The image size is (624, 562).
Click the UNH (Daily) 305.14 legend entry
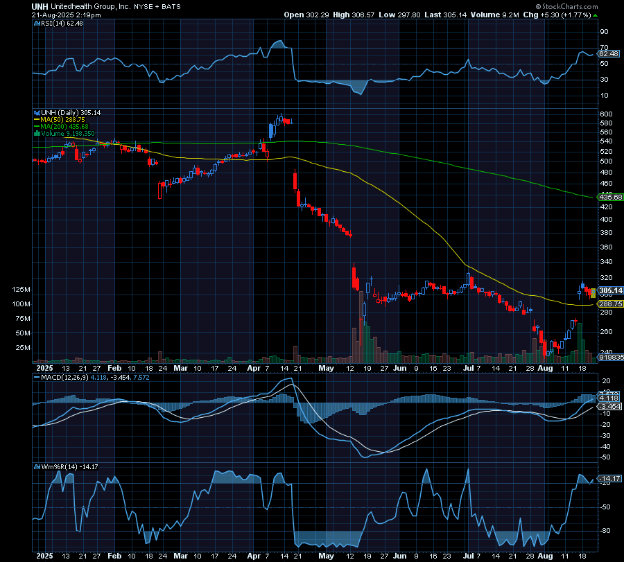pyautogui.click(x=71, y=113)
